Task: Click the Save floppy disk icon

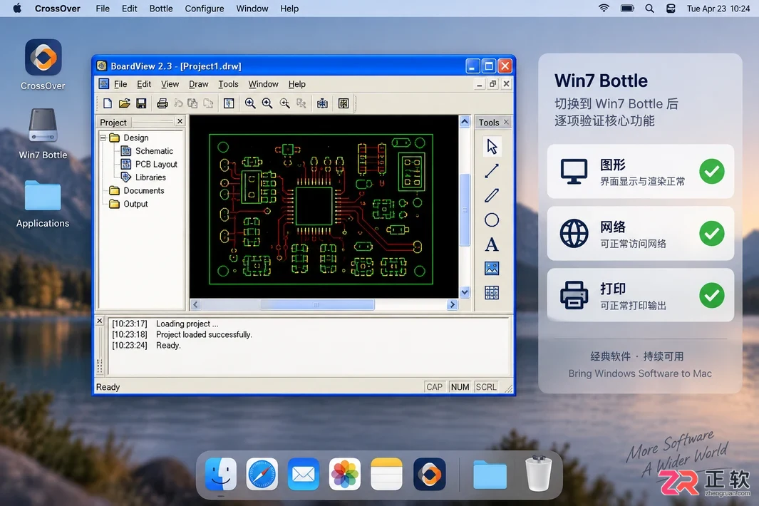Action: coord(141,103)
